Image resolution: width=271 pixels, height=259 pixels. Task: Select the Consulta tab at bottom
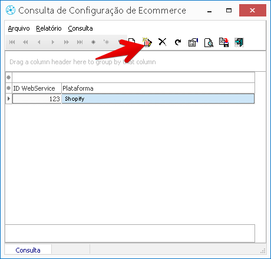[28, 250]
